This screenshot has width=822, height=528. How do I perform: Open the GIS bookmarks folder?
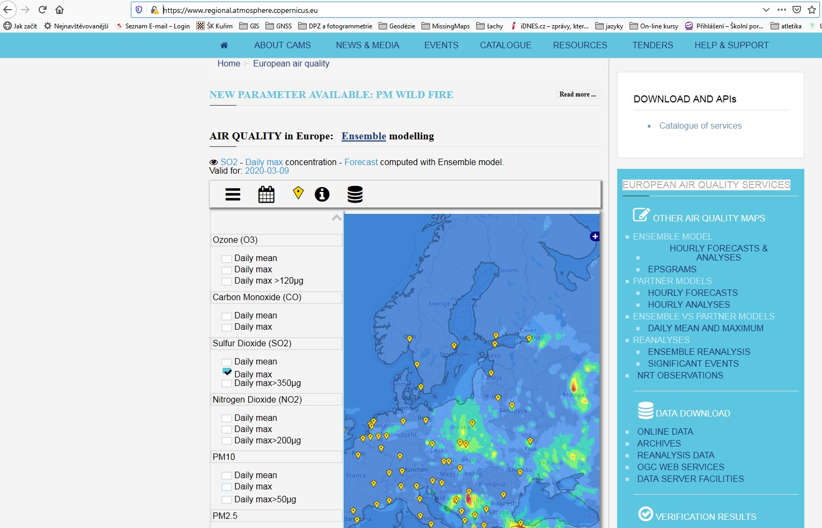tap(249, 26)
